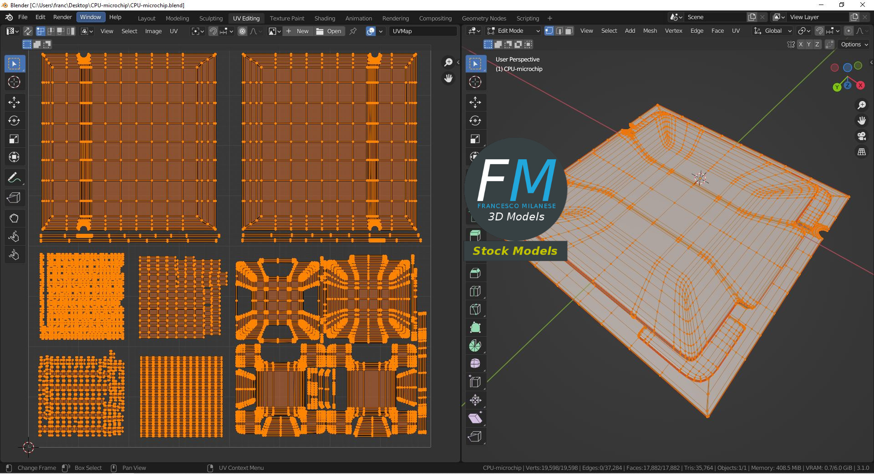Switch to the Texture Paint workspace tab

click(287, 18)
